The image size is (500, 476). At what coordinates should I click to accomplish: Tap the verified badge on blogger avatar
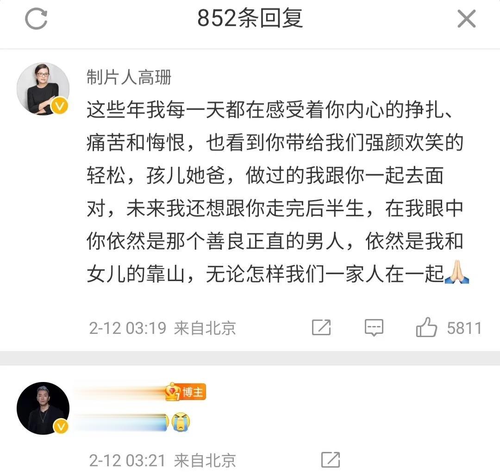60,426
